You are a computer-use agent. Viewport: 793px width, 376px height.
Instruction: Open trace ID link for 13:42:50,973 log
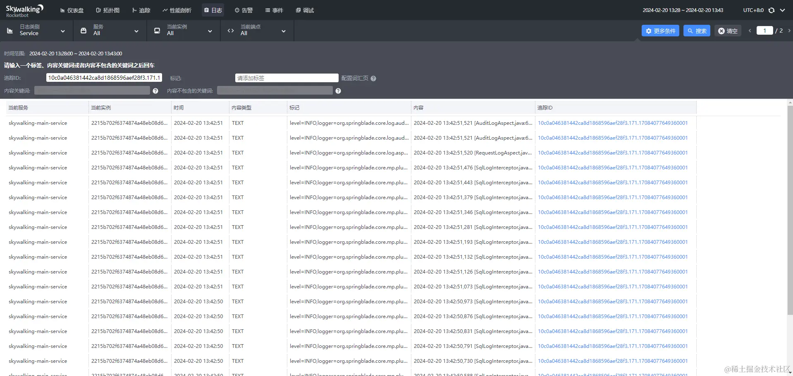click(x=613, y=302)
